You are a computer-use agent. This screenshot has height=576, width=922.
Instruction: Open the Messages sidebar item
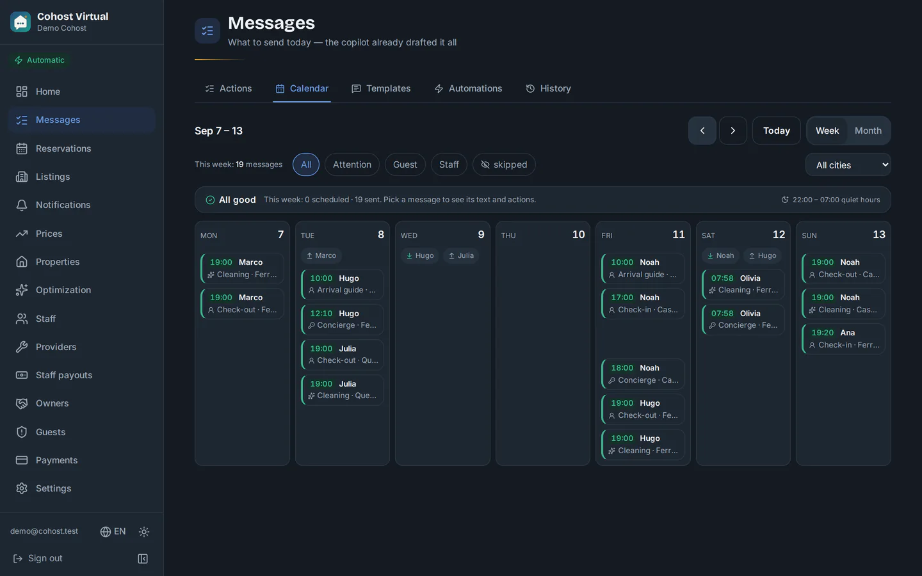[x=81, y=120]
